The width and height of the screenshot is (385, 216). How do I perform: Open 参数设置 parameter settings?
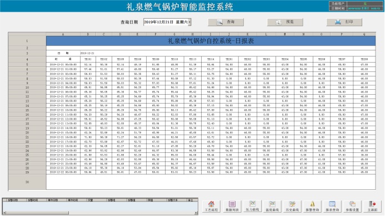[x=352, y=206]
